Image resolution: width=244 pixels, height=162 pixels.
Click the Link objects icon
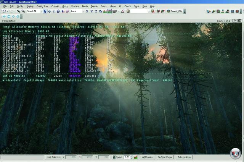pyautogui.click(x=19, y=11)
